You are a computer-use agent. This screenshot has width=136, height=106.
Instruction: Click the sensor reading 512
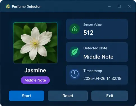tap(88, 33)
